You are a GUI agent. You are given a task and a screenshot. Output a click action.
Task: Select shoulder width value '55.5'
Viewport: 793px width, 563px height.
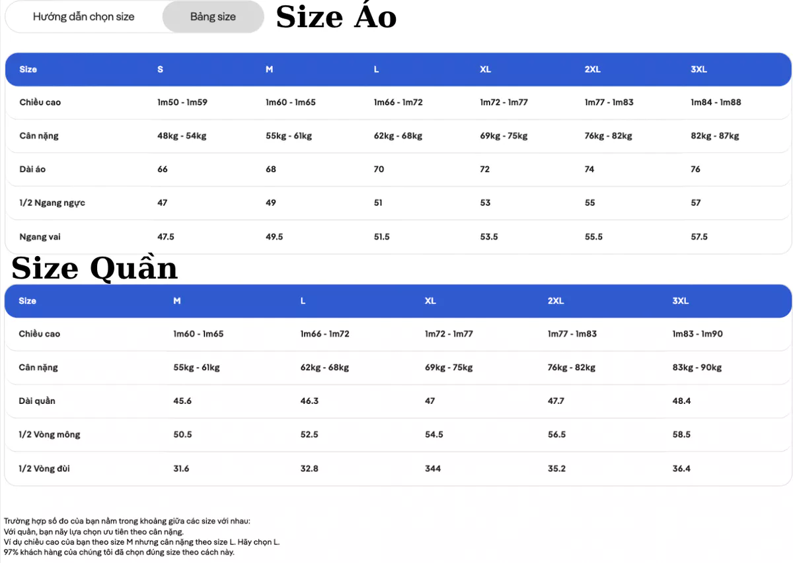tap(593, 236)
